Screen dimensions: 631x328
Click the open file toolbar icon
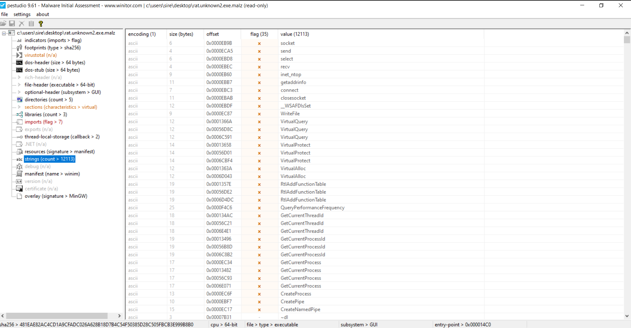coord(3,23)
